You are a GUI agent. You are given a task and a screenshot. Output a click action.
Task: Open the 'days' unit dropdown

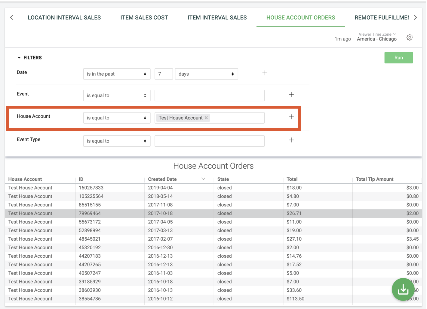[x=206, y=74]
